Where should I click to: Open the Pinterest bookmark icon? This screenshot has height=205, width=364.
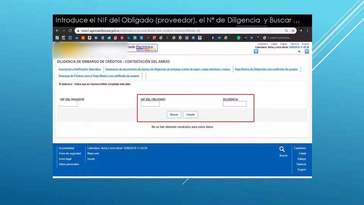[122, 38]
